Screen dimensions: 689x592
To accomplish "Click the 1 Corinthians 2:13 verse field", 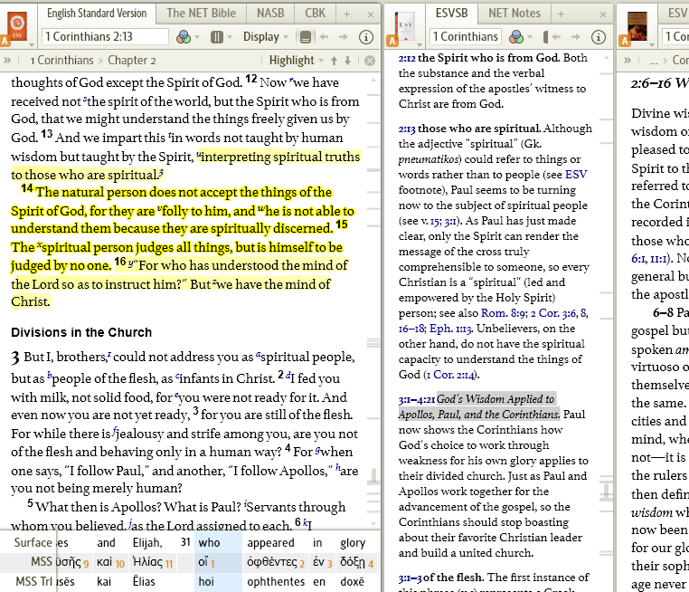I will tap(105, 36).
